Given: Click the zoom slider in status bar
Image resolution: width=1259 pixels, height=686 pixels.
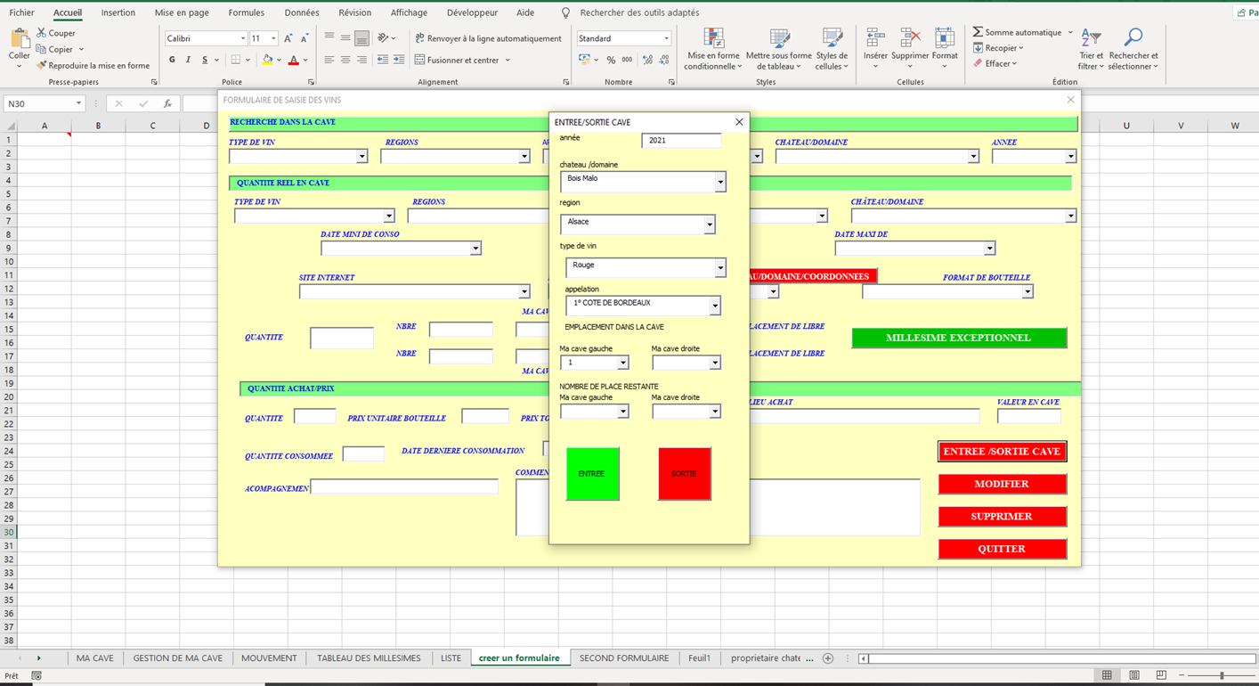Looking at the screenshot, I should pyautogui.click(x=1221, y=675).
